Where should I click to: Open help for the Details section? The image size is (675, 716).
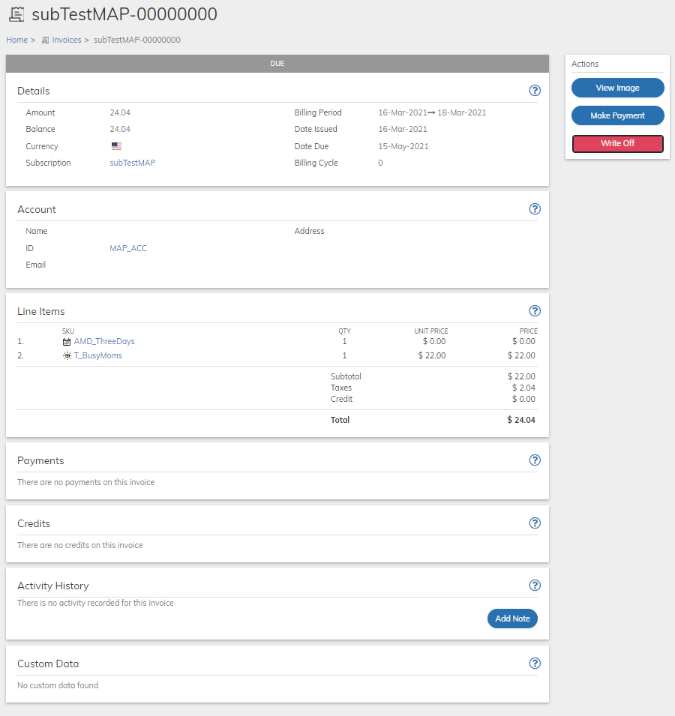click(534, 91)
